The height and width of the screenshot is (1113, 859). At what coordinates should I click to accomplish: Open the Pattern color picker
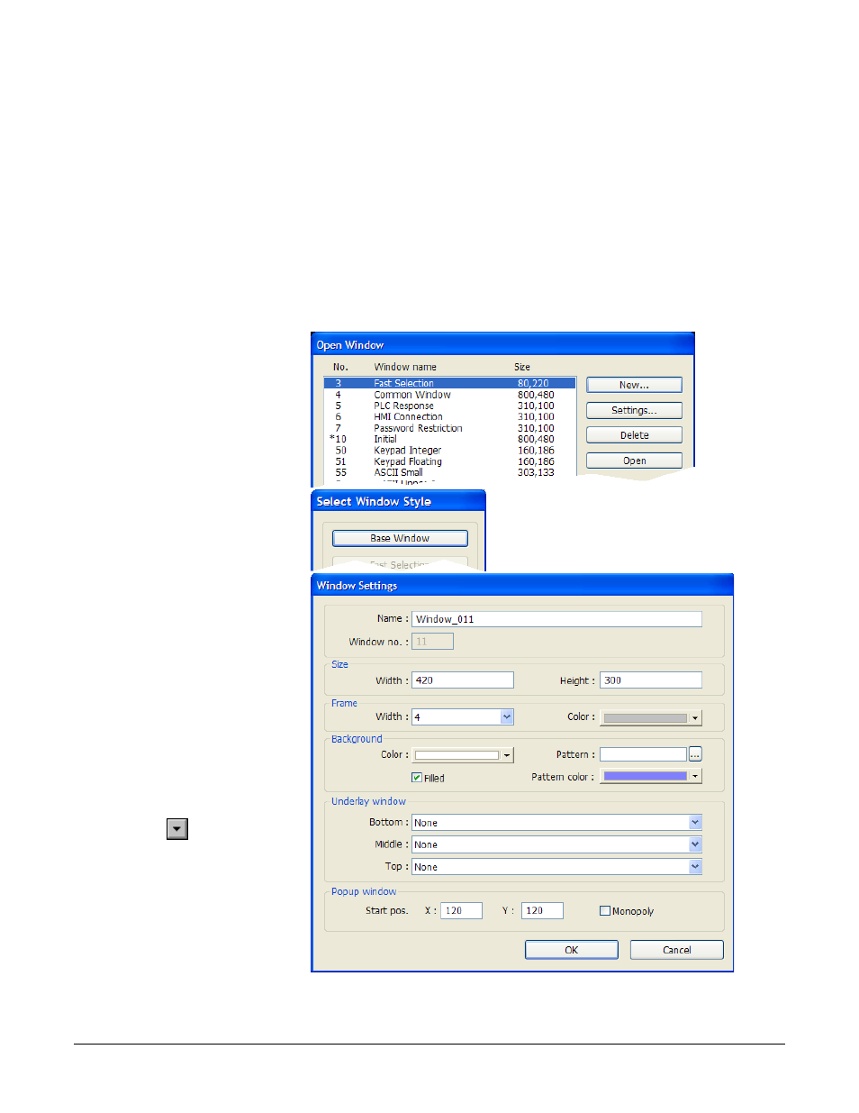coord(650,776)
